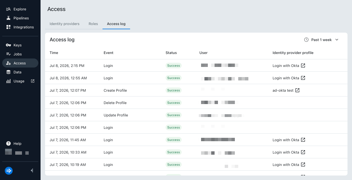Viewport: 352px width, 180px height.
Task: Collapse the sidebar with the arrow icon
Action: click(32, 170)
